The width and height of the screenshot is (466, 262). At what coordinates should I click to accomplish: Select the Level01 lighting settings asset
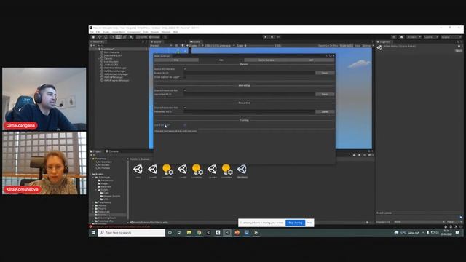[167, 170]
